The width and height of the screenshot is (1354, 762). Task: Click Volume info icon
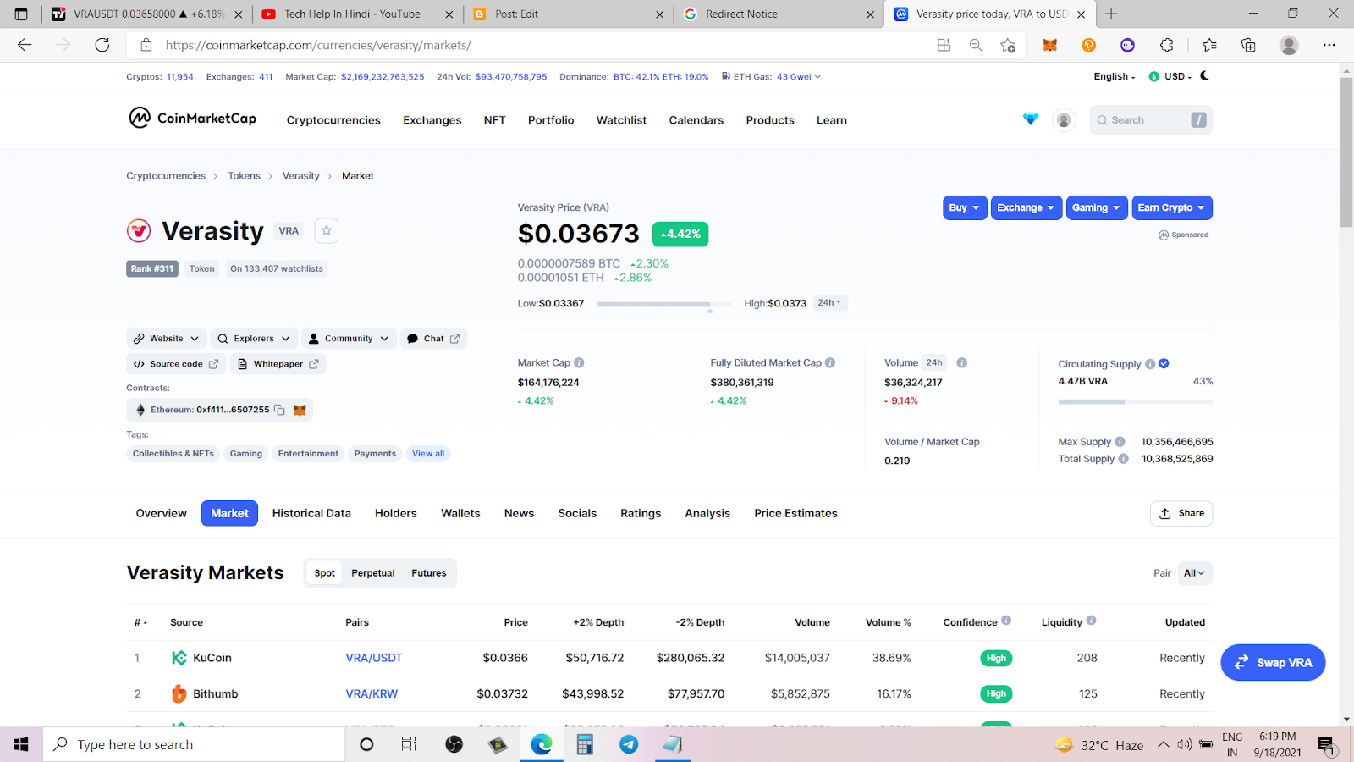click(961, 362)
